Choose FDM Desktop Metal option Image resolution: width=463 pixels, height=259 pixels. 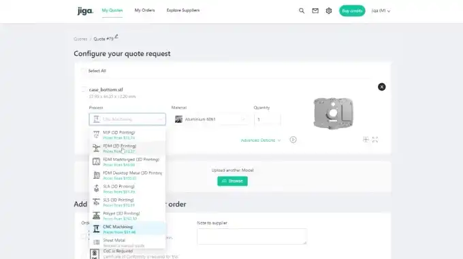pyautogui.click(x=127, y=175)
